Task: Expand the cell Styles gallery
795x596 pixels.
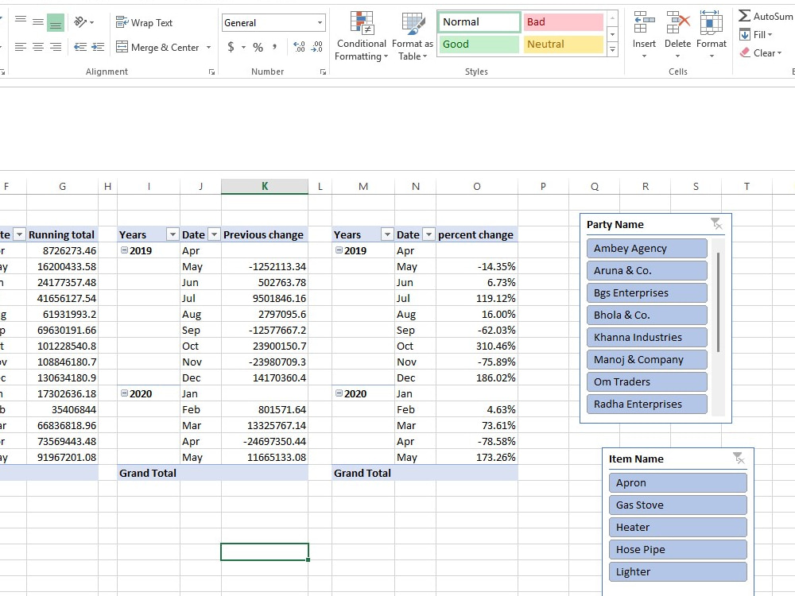Action: [612, 49]
